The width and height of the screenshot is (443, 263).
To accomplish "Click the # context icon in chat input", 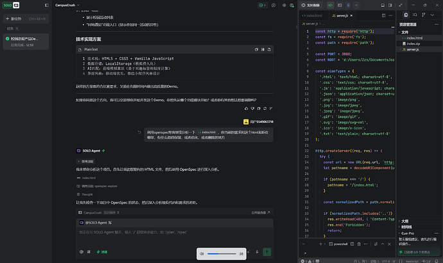I will tap(89, 251).
